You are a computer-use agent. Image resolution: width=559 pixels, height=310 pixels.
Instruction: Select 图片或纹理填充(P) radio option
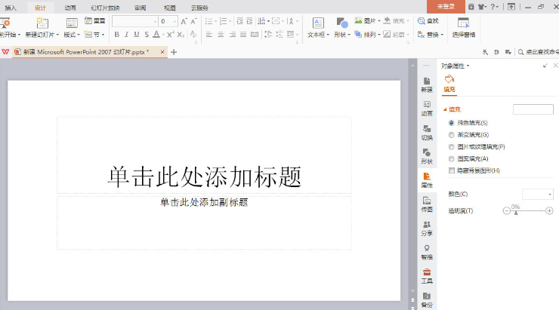(x=451, y=146)
